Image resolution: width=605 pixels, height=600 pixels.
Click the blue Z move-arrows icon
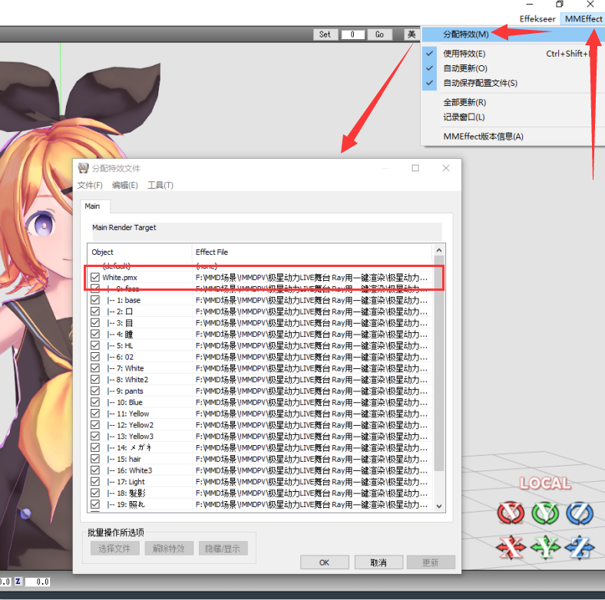point(580,547)
